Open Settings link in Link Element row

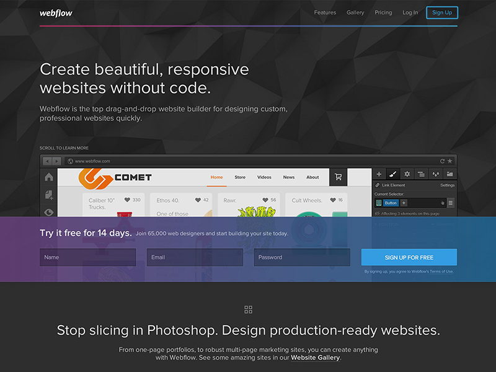(x=447, y=185)
